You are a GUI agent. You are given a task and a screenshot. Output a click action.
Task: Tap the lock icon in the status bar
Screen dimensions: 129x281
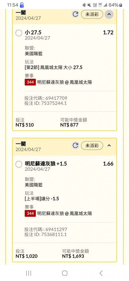pyautogui.click(x=22, y=5)
